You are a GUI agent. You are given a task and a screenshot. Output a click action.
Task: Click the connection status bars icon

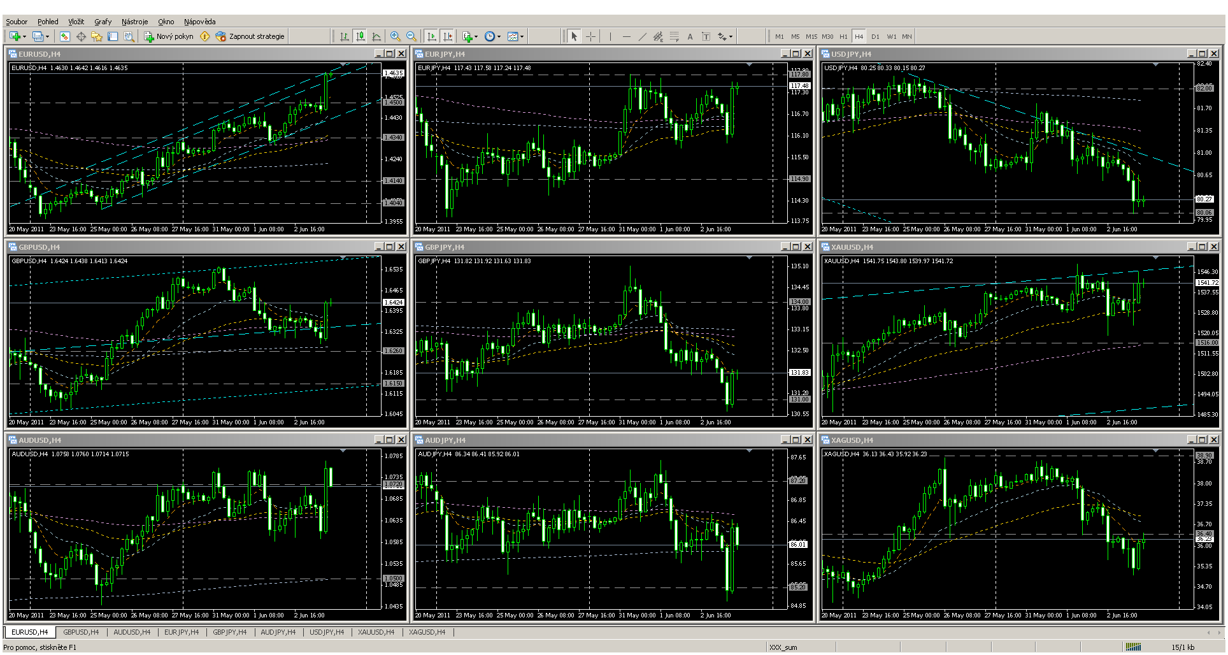click(x=1133, y=647)
